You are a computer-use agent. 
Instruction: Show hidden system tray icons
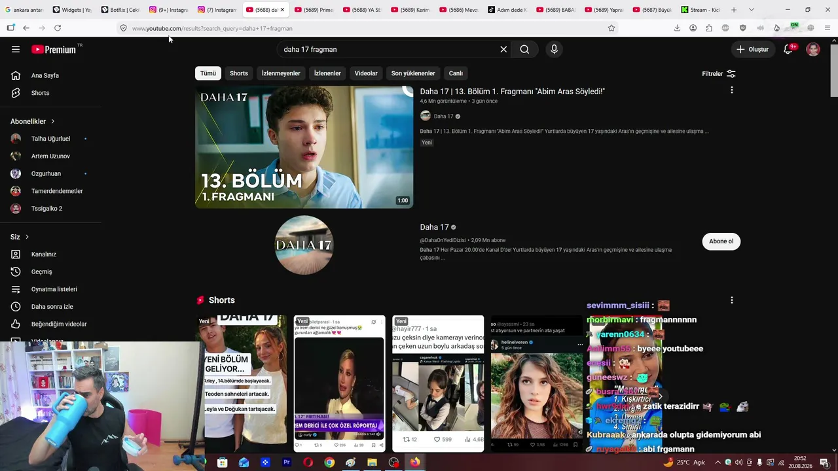pyautogui.click(x=718, y=462)
